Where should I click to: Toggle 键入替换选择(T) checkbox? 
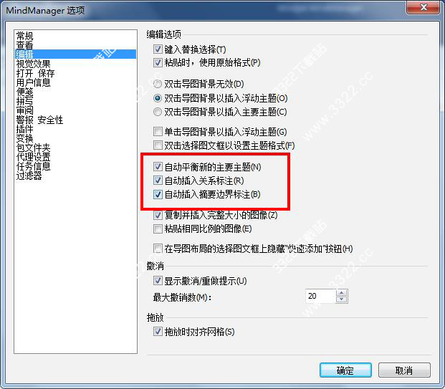coord(158,49)
